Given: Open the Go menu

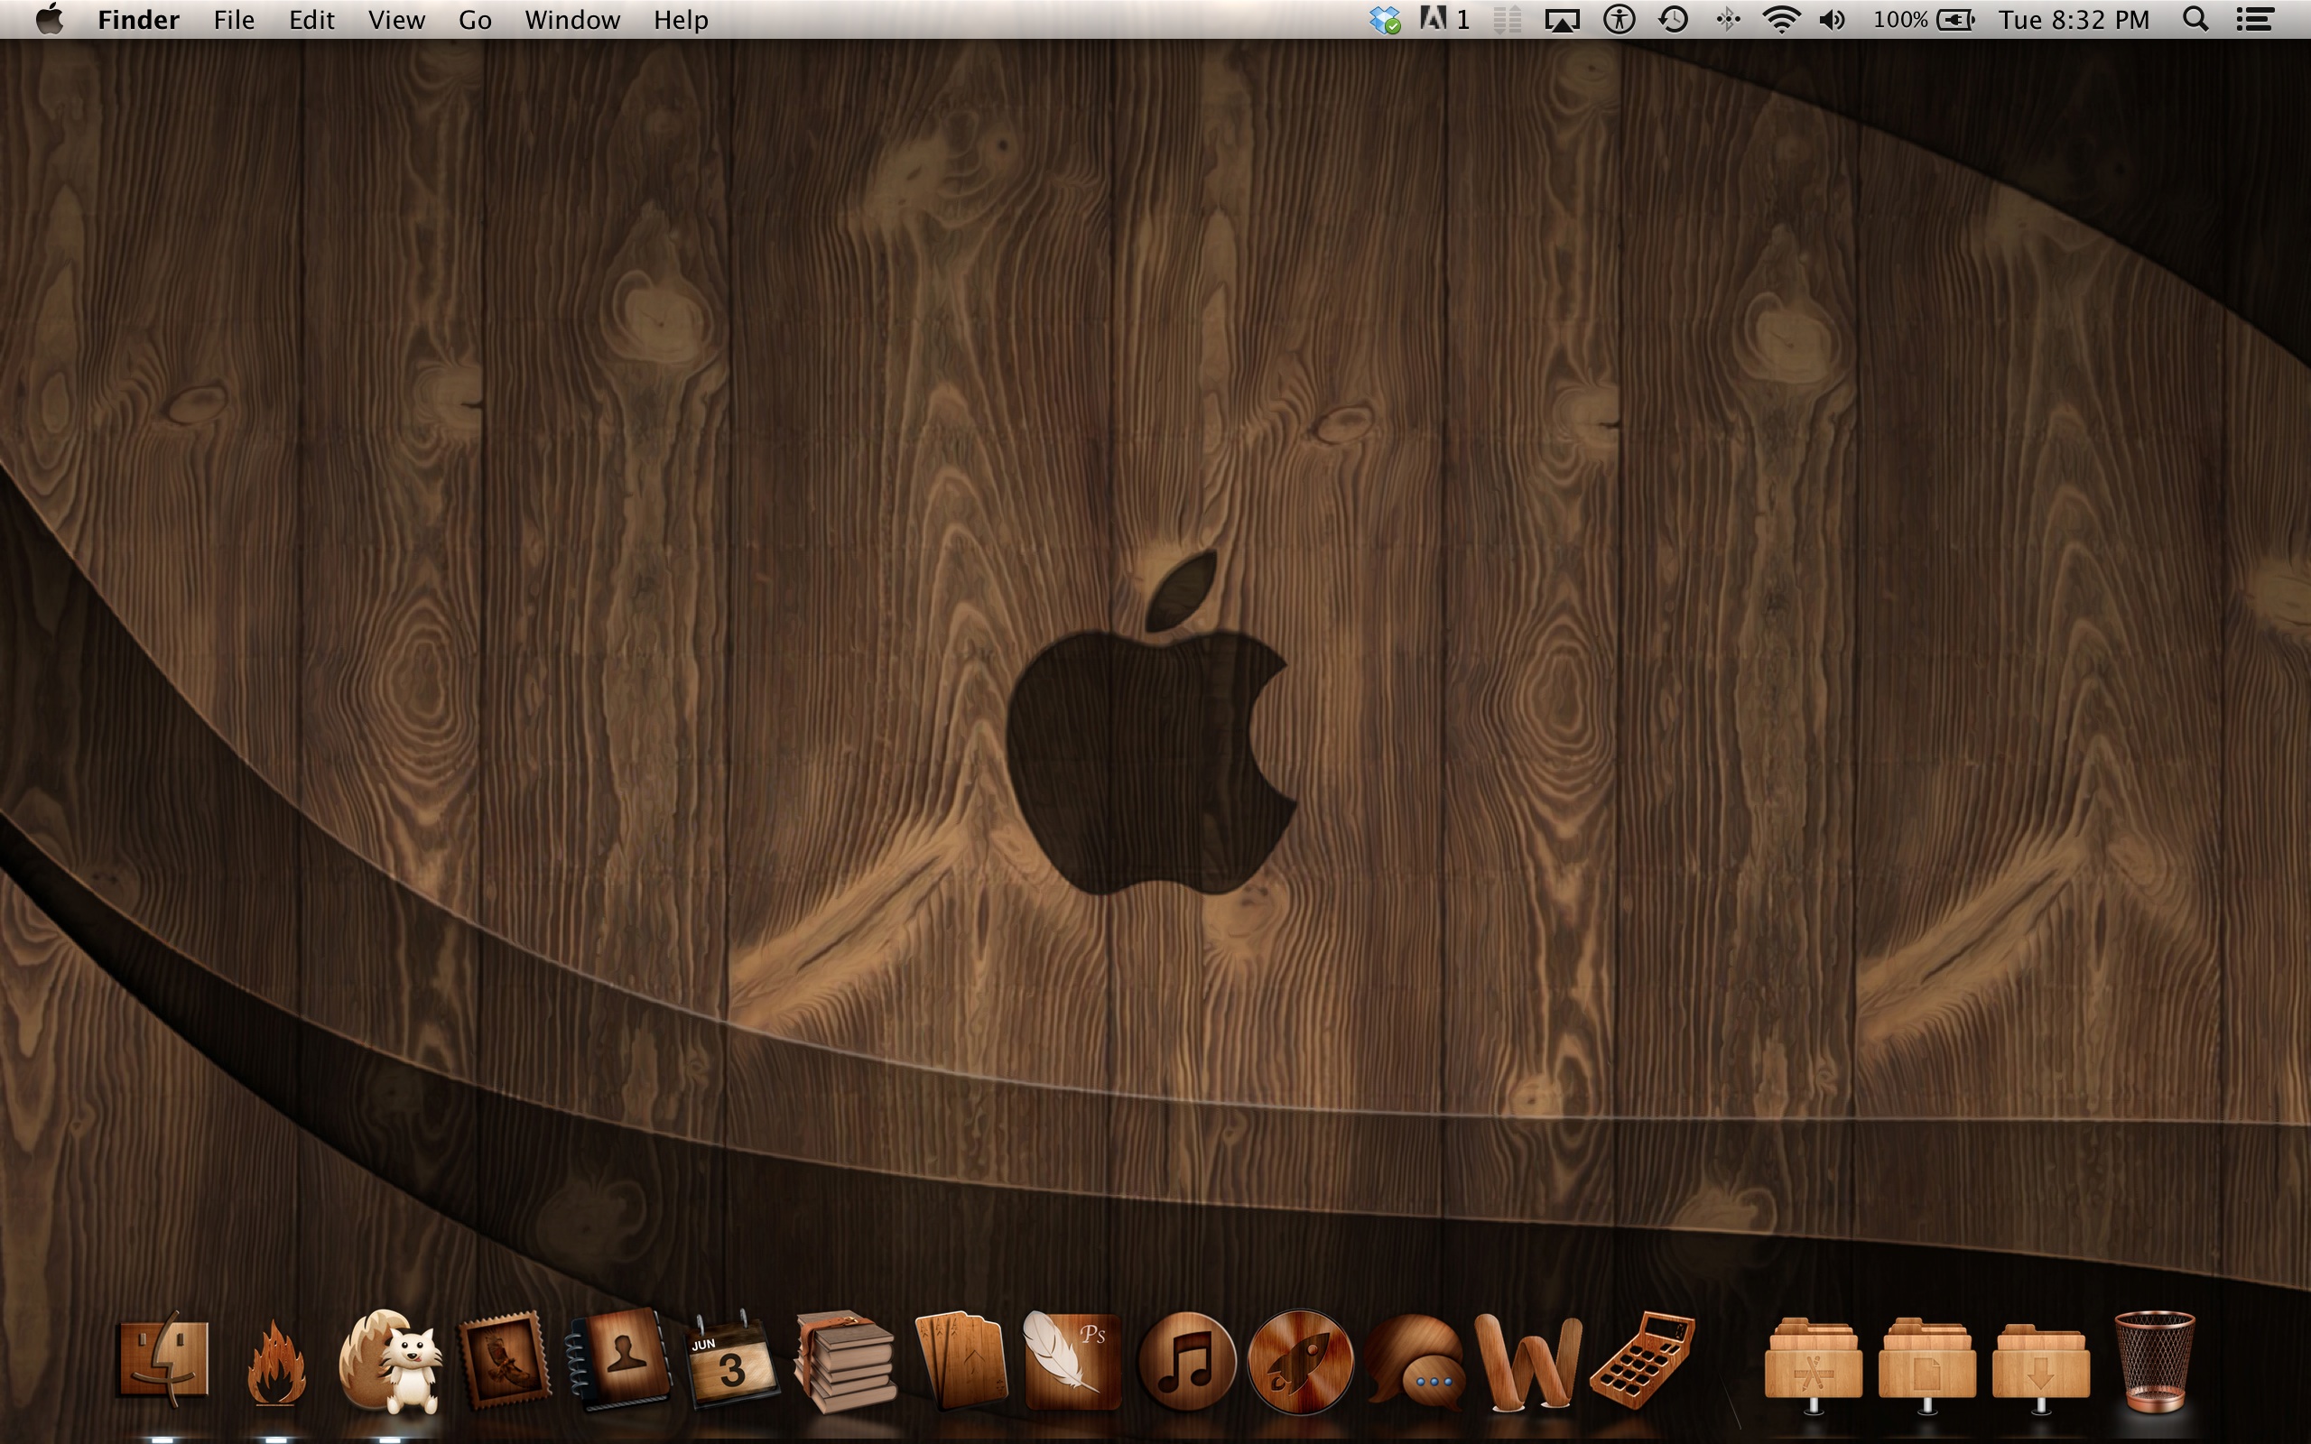Looking at the screenshot, I should pos(475,20).
